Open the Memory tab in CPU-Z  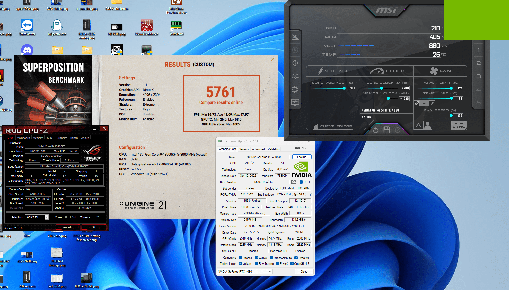point(38,138)
